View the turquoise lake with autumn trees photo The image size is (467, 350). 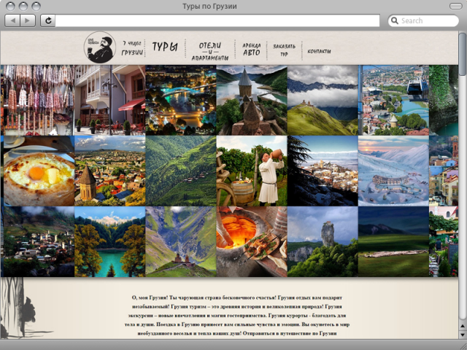coord(110,241)
